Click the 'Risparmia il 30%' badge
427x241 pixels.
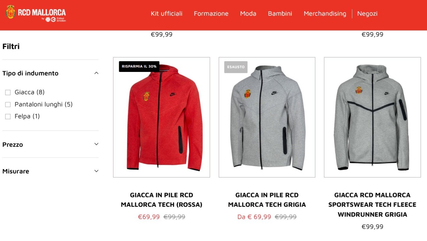[139, 67]
